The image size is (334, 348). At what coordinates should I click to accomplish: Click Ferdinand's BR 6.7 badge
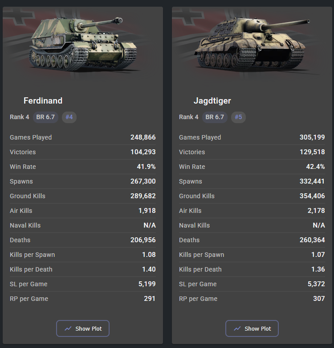[x=45, y=117]
